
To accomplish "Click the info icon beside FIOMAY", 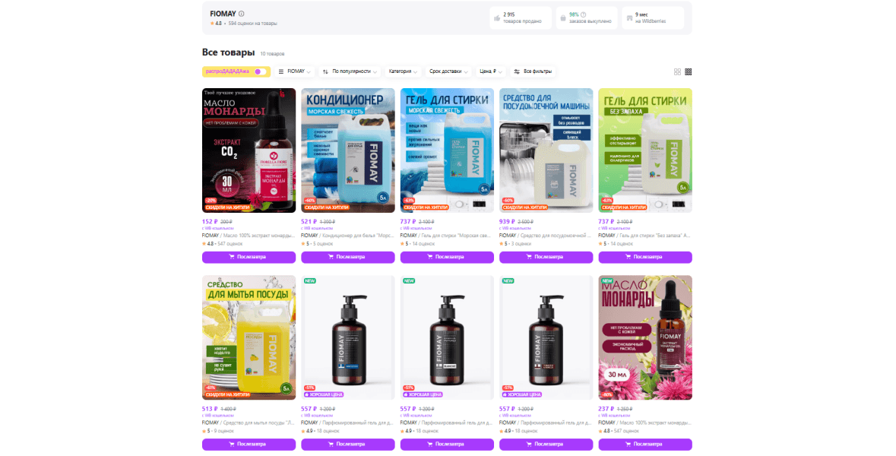I will click(x=241, y=14).
